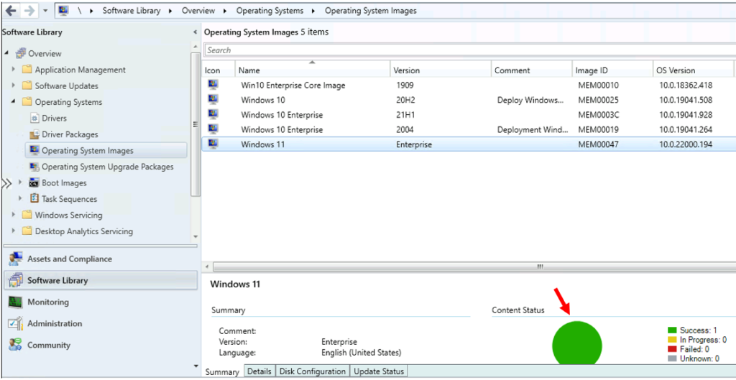Open the navigation history dropdown arrow
The image size is (736, 380).
(x=45, y=11)
